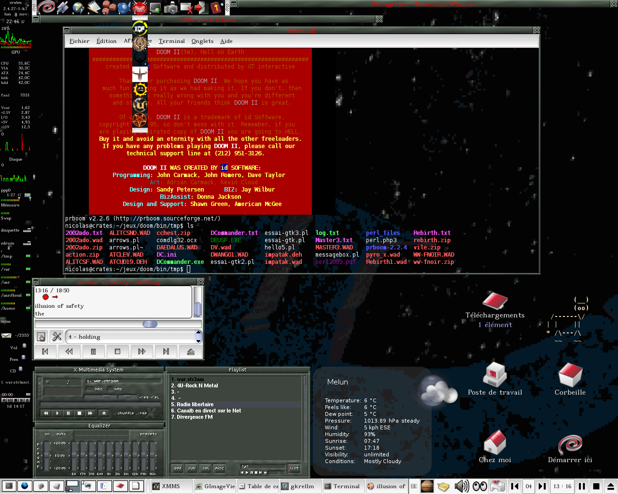Image resolution: width=618 pixels, height=494 pixels.
Task: Pause the CD player track
Action: coord(93,352)
